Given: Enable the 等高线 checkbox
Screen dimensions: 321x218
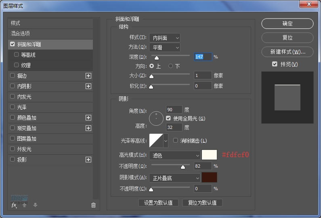Looking at the screenshot, I should tap(17, 54).
